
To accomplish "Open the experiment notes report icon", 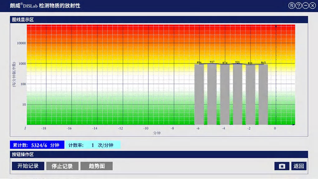I will (291, 6).
